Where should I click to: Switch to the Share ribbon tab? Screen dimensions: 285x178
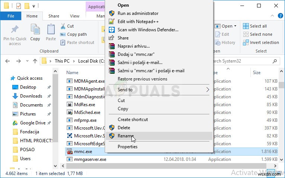[54, 16]
